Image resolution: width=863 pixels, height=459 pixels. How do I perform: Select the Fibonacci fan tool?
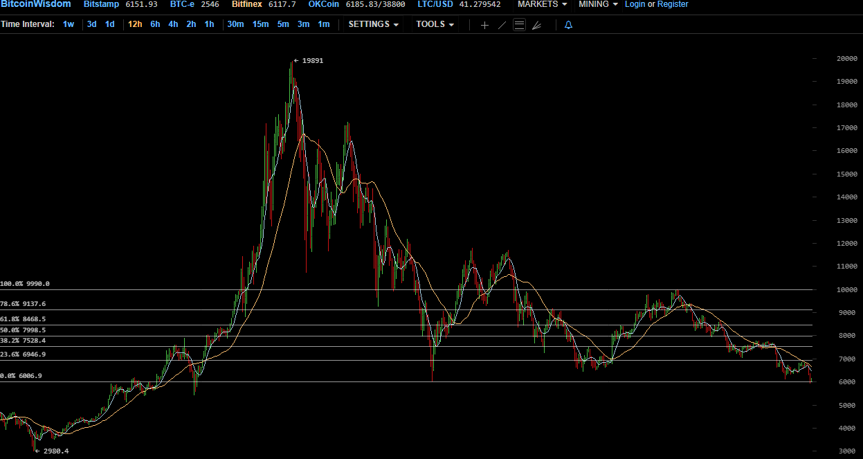(536, 25)
